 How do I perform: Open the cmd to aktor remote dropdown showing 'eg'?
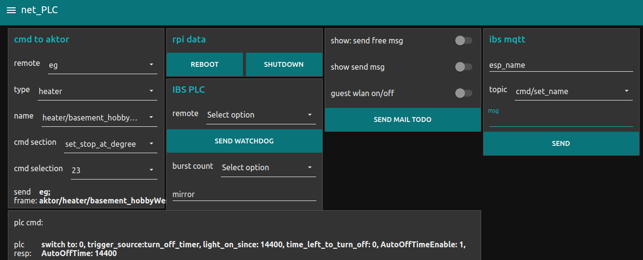tap(103, 65)
